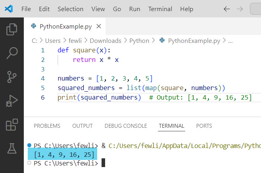Click the Users breadcrumb segment

(x=53, y=41)
